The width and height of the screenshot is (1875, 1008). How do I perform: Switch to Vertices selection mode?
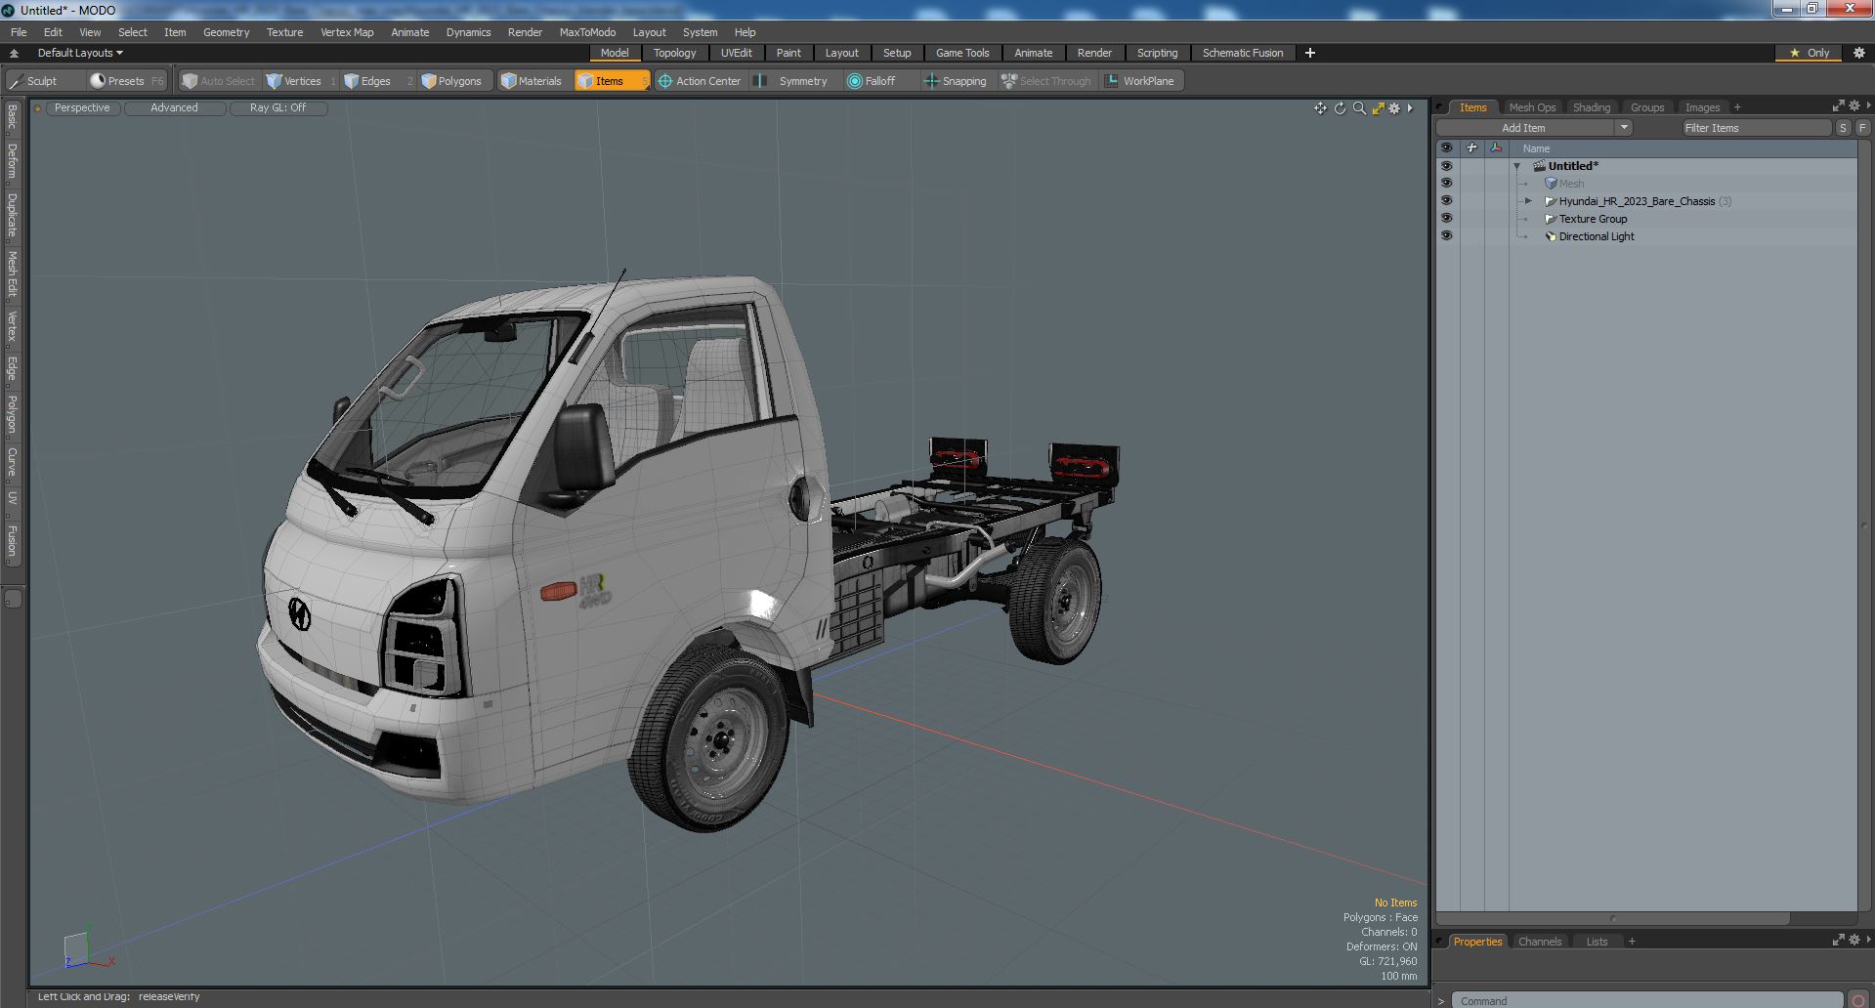[x=301, y=81]
